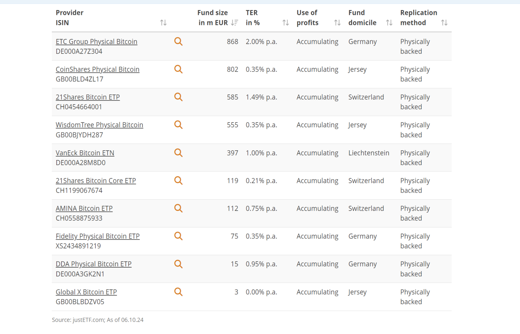Image resolution: width=520 pixels, height=334 pixels.
Task: Open 21Shares Bitcoin ETP link
Action: [x=88, y=97]
